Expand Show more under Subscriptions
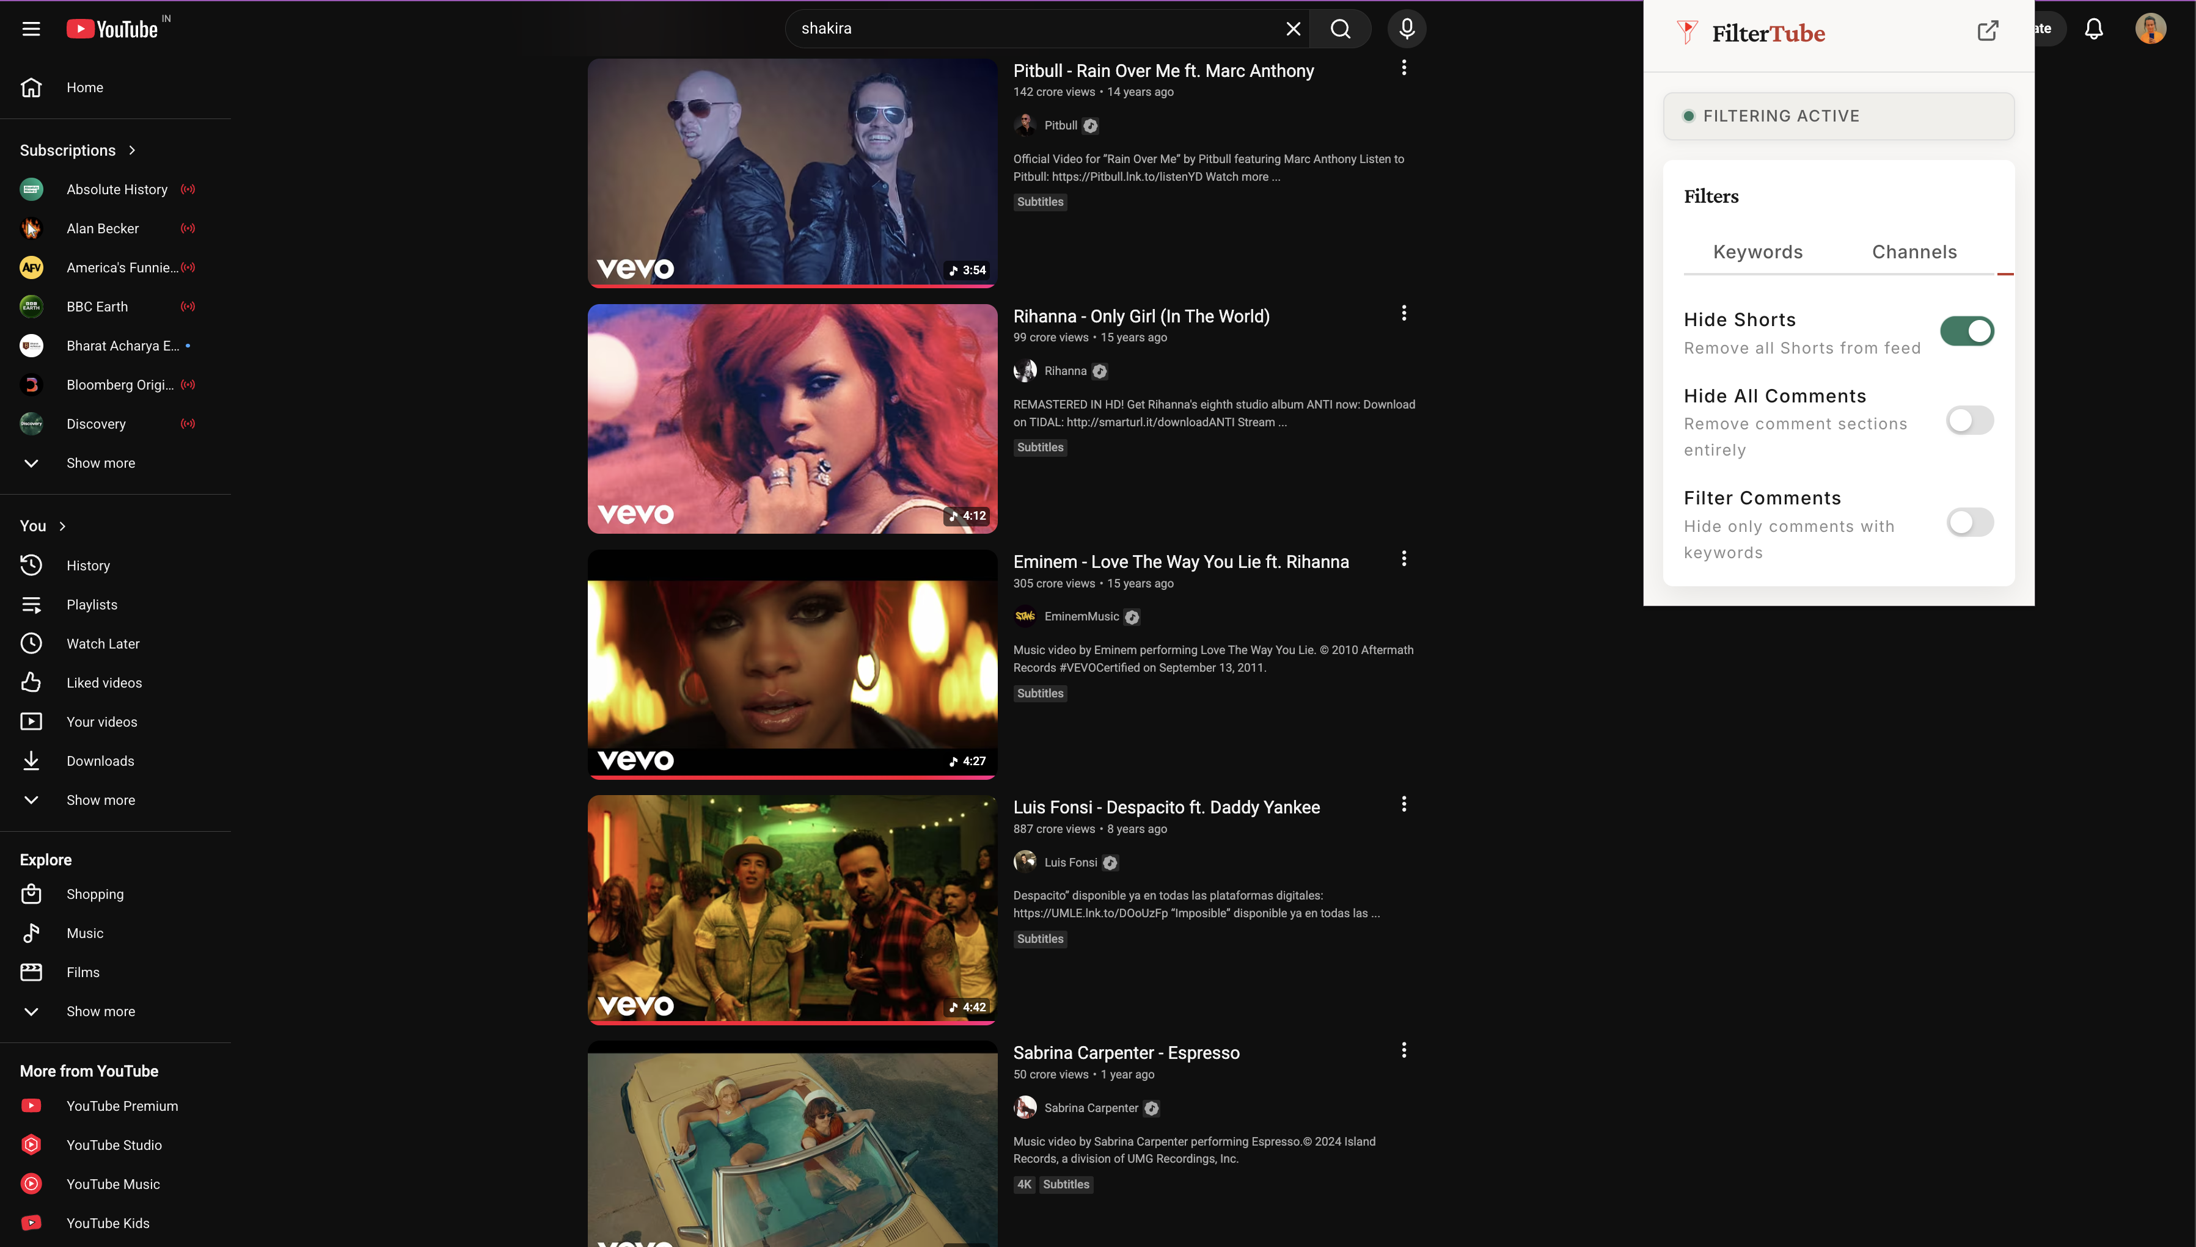Viewport: 2196px width, 1247px height. coord(100,464)
